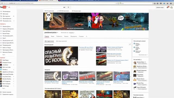
Task: Open the Warlords of Draenor playlist
Action: tap(7, 52)
